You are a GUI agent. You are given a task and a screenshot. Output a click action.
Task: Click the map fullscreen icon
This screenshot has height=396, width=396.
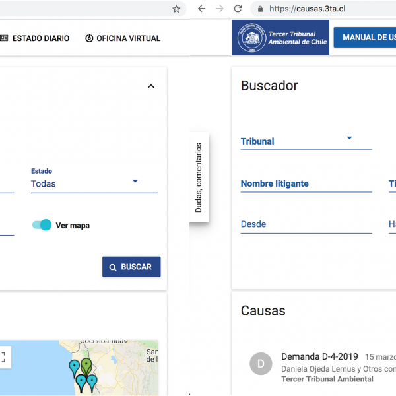point(3,357)
